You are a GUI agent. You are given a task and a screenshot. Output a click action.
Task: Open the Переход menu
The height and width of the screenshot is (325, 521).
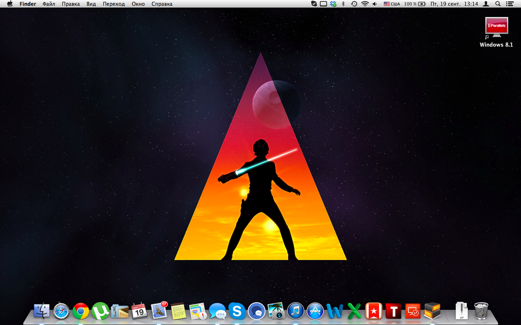click(x=114, y=4)
